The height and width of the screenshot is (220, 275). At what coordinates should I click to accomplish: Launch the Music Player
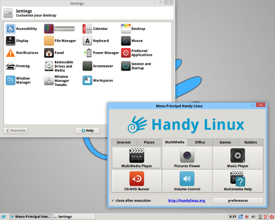pyautogui.click(x=238, y=158)
